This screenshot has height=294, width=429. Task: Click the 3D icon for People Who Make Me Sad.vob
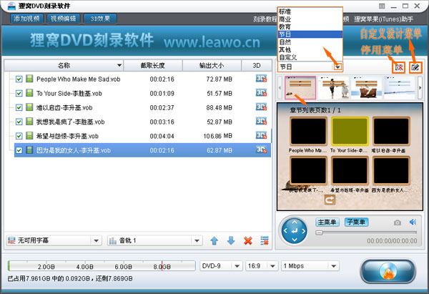261,79
